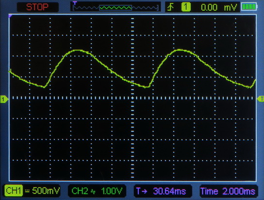Click the rising edge trigger icon
Image resolution: width=264 pixels, height=200 pixels.
point(171,7)
